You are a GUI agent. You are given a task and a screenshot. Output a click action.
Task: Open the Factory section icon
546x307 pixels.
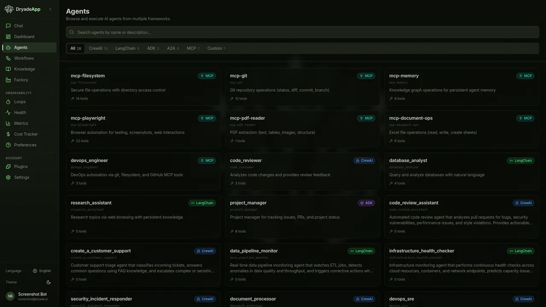click(8, 80)
